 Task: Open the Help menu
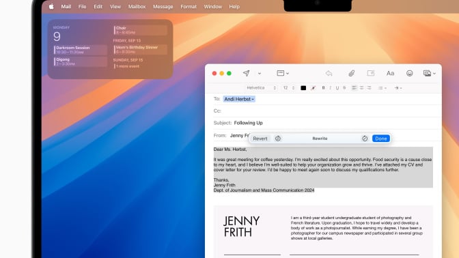pyautogui.click(x=234, y=6)
